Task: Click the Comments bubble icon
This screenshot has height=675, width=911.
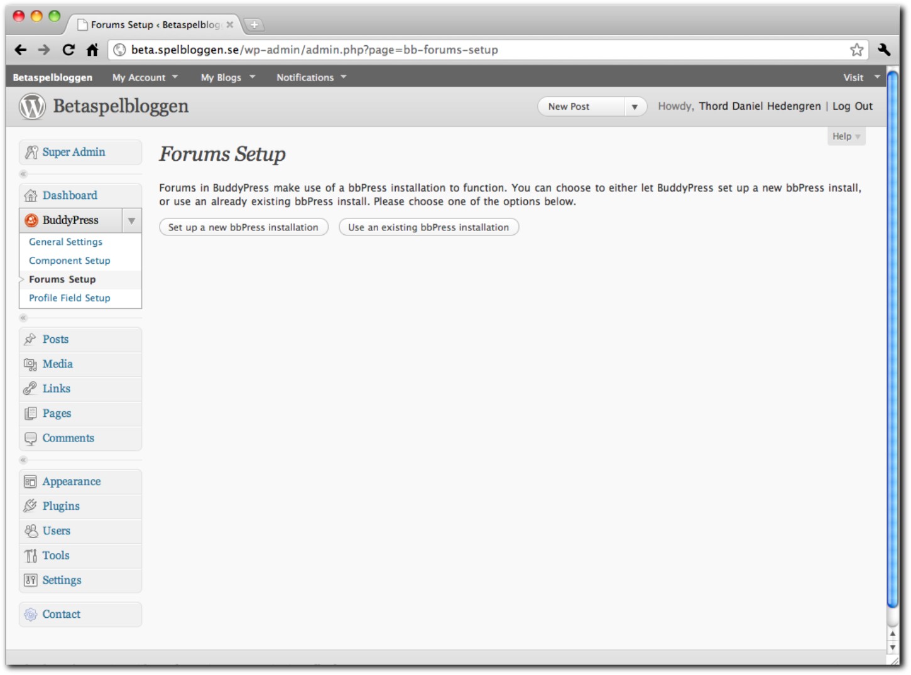Action: pyautogui.click(x=30, y=438)
